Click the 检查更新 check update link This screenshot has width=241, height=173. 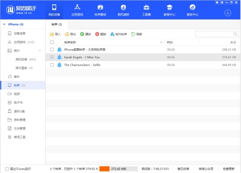coord(229,169)
